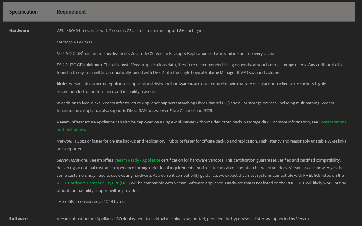Click the footnote about GB as 10^9 bytes
Image resolution: width=362 pixels, height=226 pixels.
91,201
